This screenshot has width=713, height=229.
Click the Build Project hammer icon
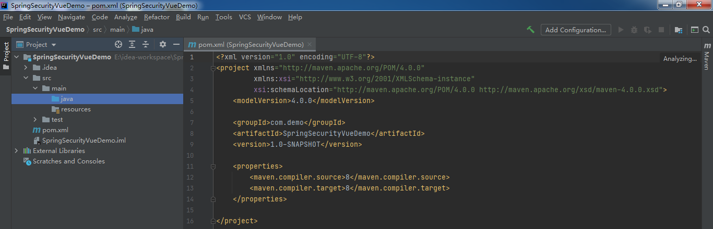[x=530, y=30]
